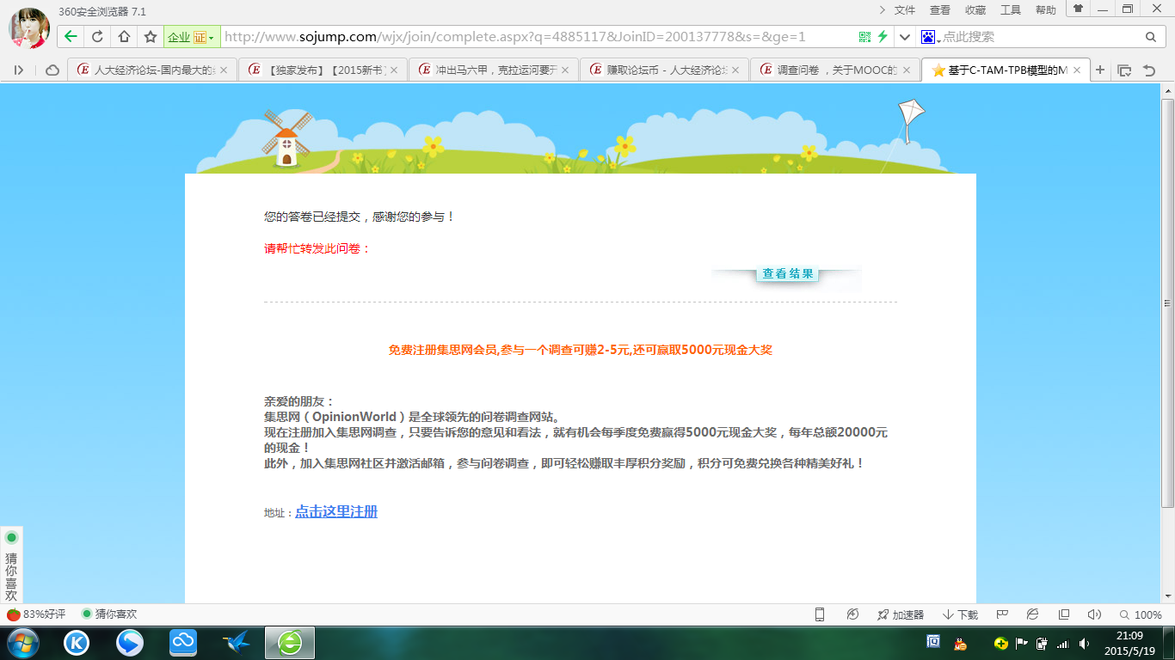Open the Kugou music K icon in taskbar
This screenshot has height=660, width=1175.
click(77, 643)
